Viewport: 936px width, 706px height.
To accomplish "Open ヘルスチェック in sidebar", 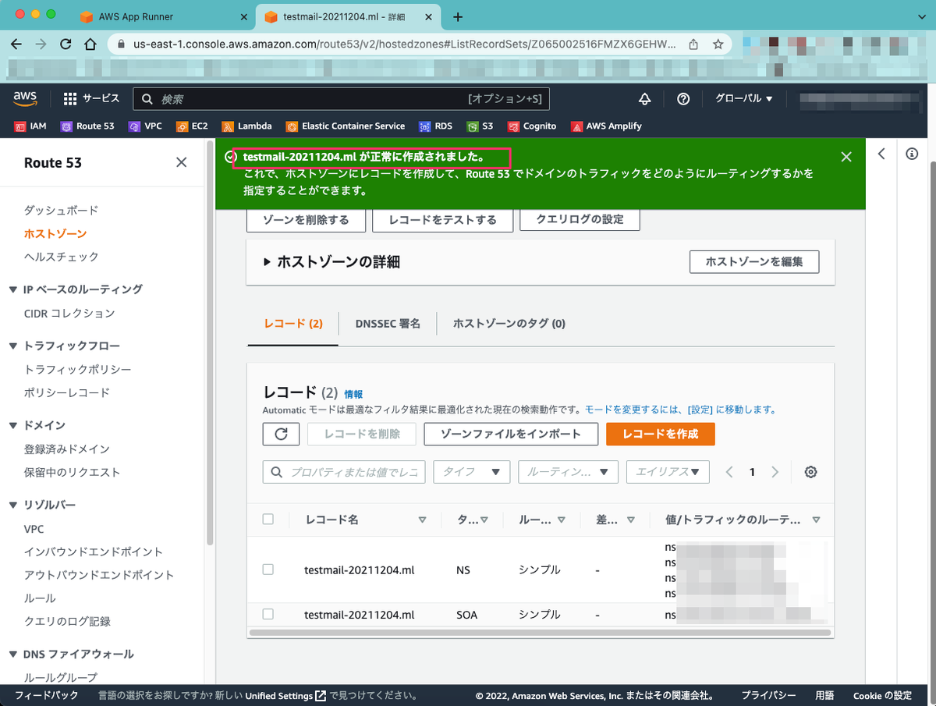I will pos(62,257).
